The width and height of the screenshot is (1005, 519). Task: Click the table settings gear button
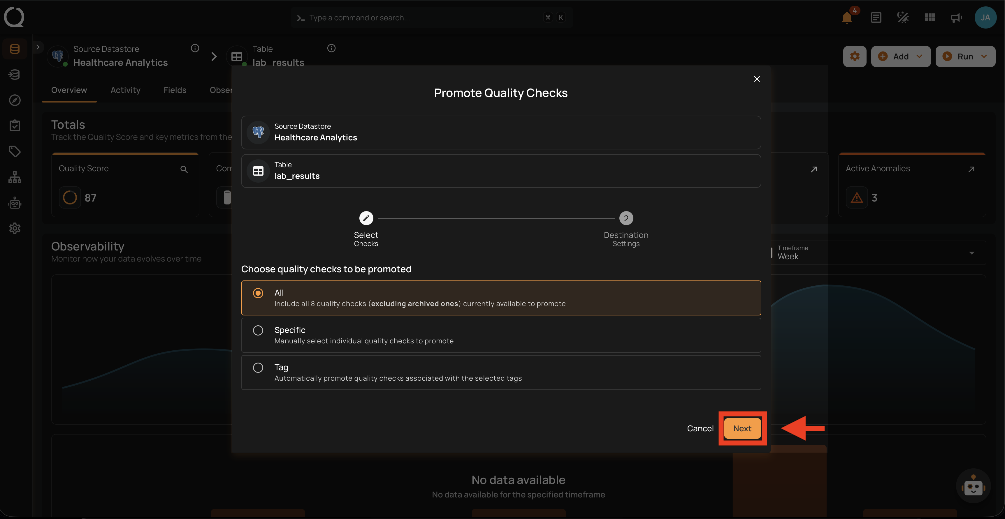pos(855,57)
